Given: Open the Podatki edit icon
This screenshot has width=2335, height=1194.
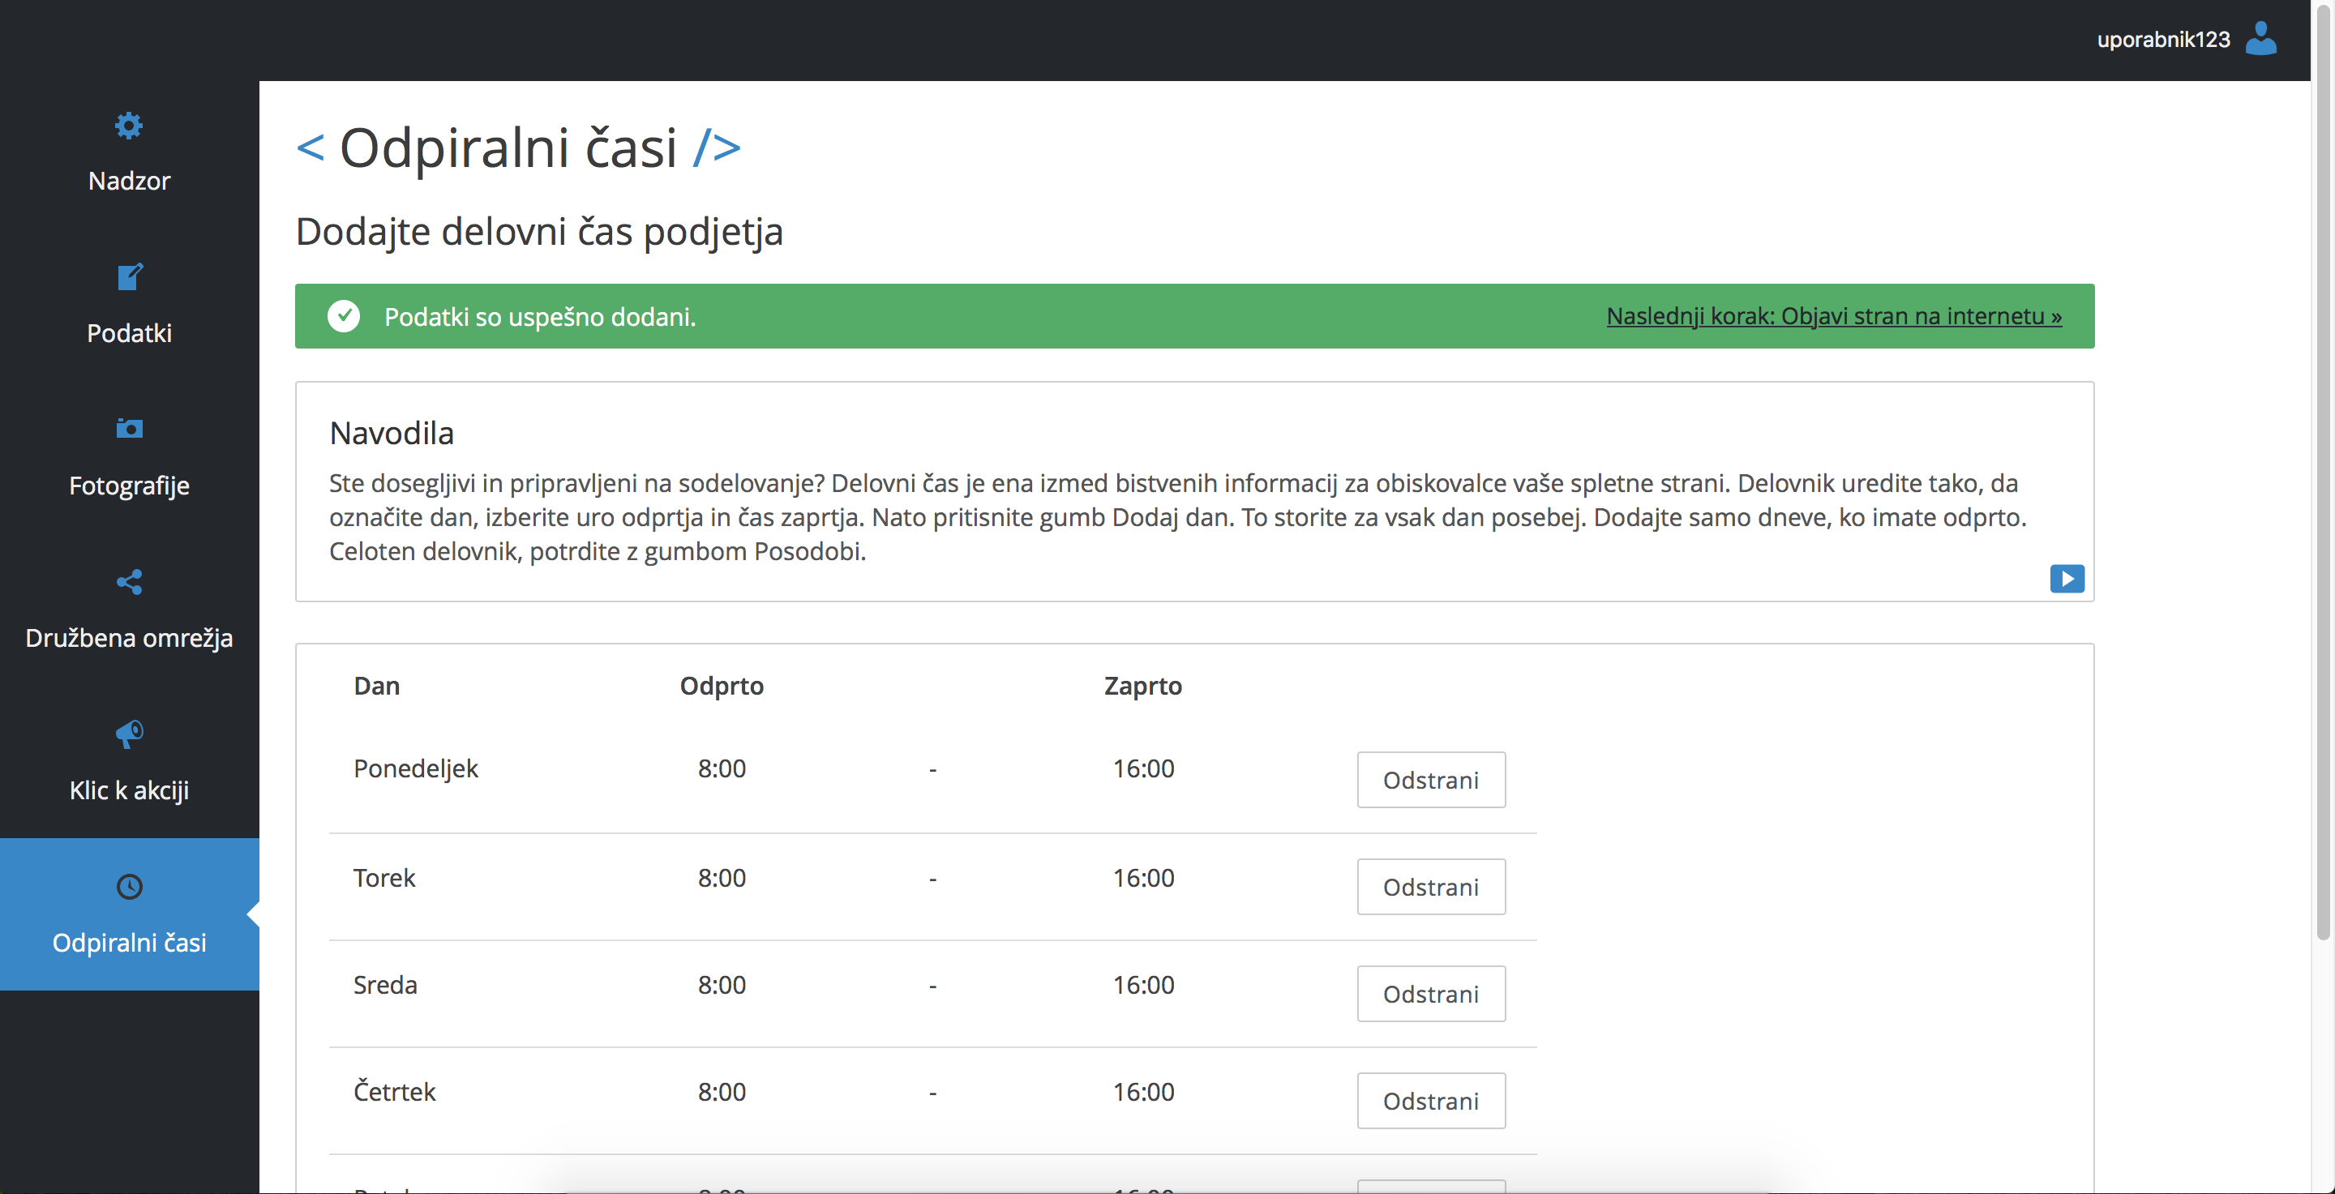Looking at the screenshot, I should pos(130,276).
